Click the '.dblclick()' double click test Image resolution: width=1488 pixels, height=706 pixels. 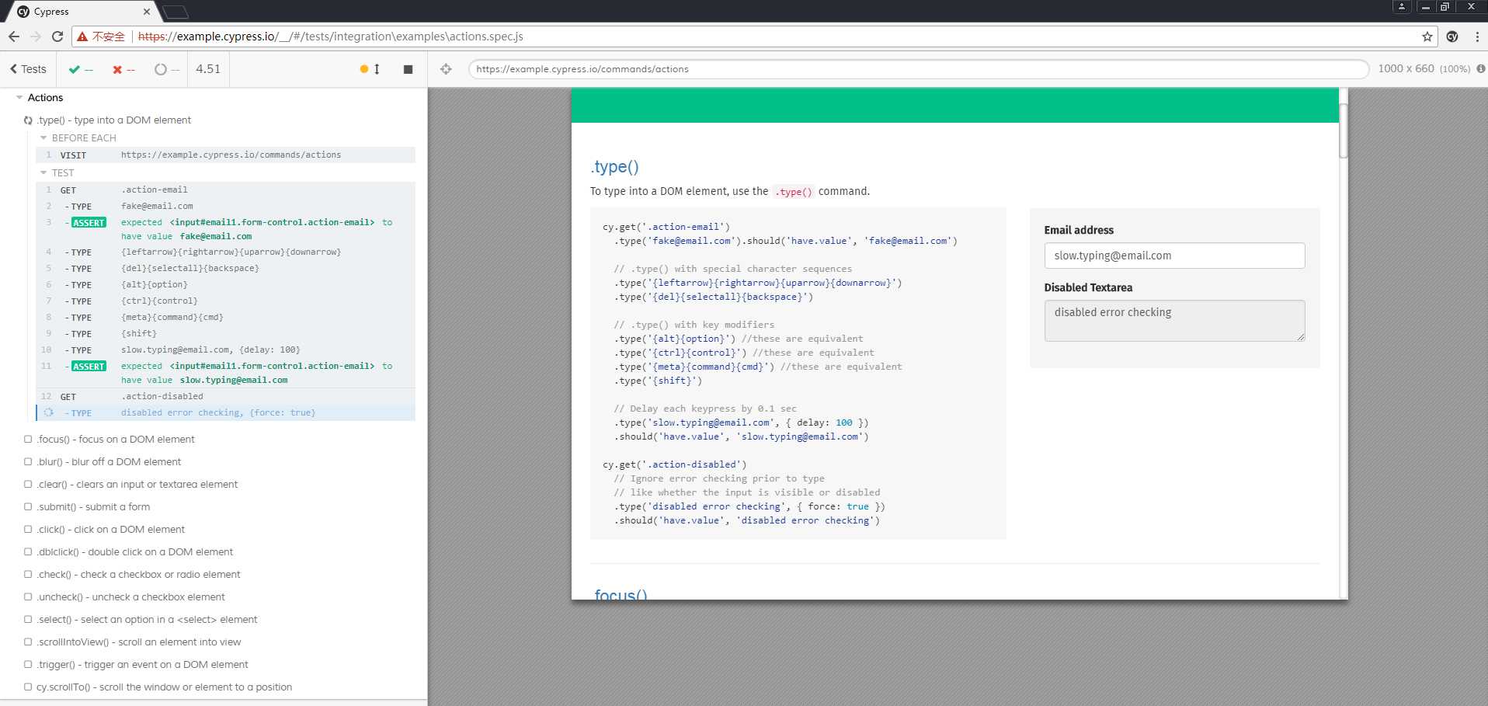pos(135,551)
